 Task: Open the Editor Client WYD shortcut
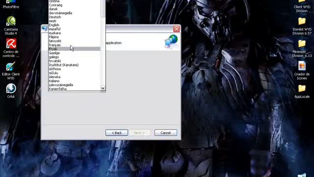pos(11,70)
